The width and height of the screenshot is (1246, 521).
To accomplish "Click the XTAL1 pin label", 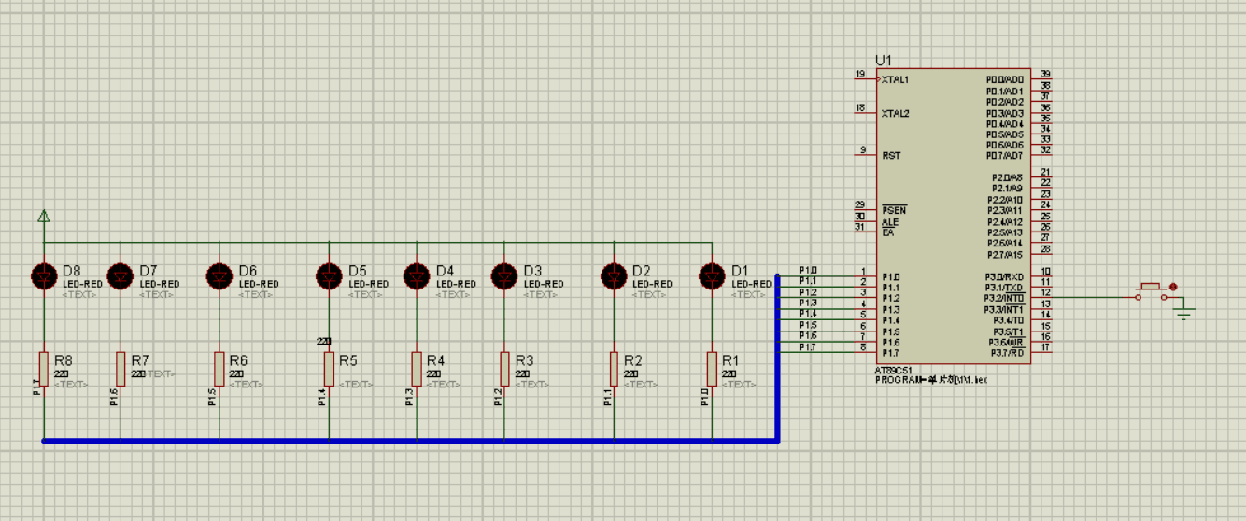I will (x=895, y=80).
